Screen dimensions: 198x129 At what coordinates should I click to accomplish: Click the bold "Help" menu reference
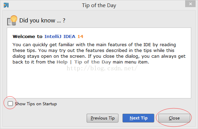point(62,62)
